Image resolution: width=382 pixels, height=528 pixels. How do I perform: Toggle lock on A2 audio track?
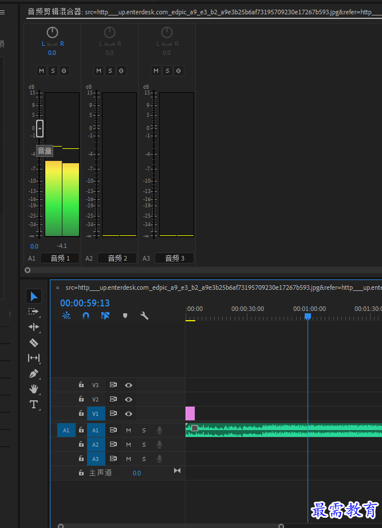[81, 444]
